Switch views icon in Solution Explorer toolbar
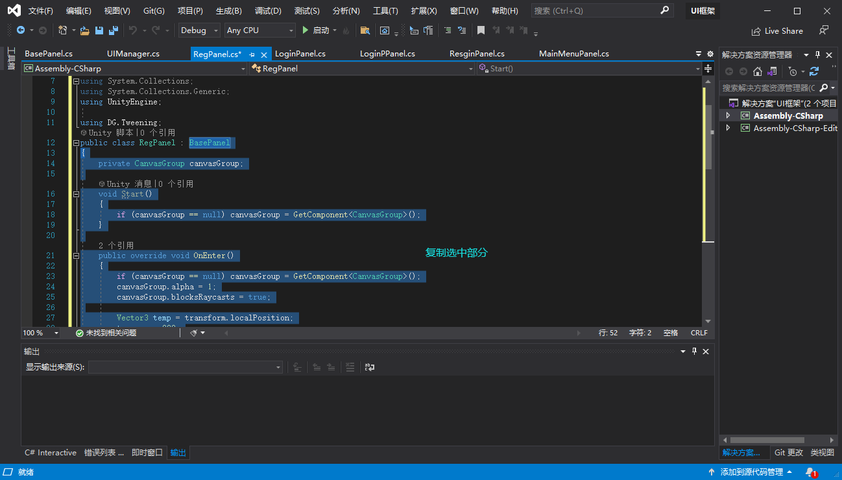 coord(772,71)
